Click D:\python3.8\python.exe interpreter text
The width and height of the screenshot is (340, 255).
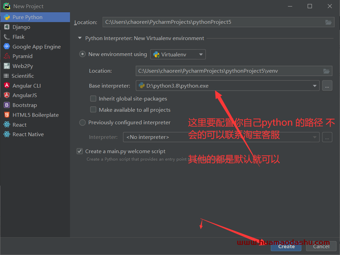(177, 86)
